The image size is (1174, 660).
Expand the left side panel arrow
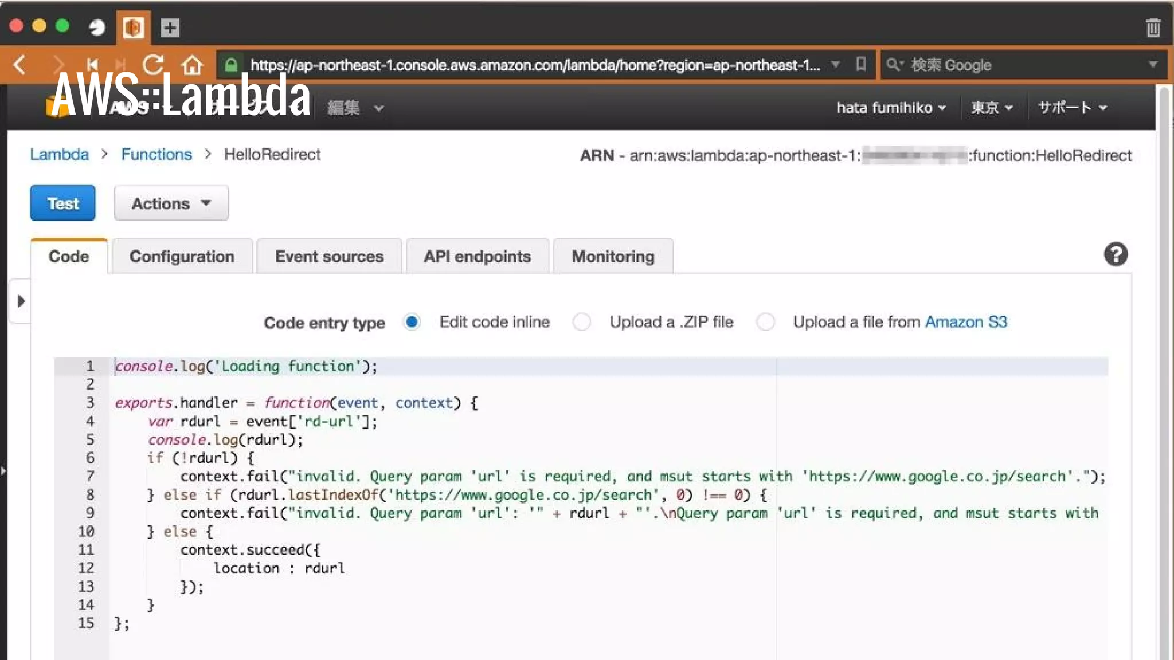pyautogui.click(x=21, y=301)
